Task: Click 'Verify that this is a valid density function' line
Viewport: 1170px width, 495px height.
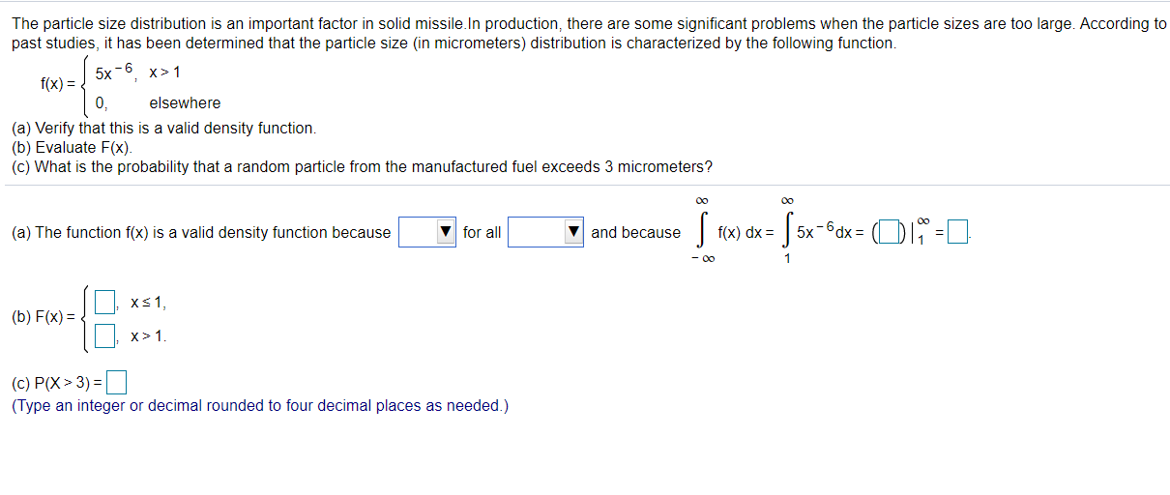Action: [x=164, y=129]
